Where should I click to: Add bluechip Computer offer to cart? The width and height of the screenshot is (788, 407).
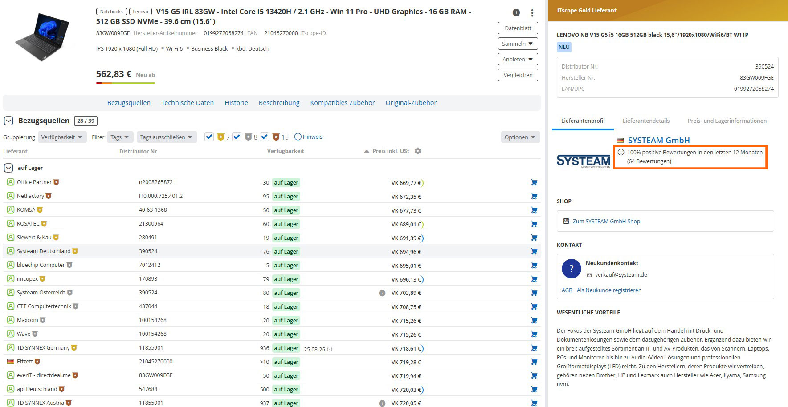[534, 265]
